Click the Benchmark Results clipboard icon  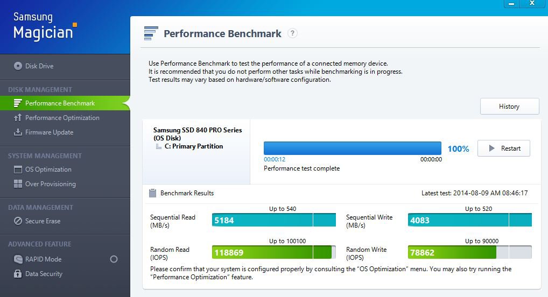pyautogui.click(x=153, y=193)
